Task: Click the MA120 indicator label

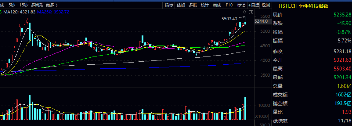Action: pyautogui.click(x=19, y=12)
